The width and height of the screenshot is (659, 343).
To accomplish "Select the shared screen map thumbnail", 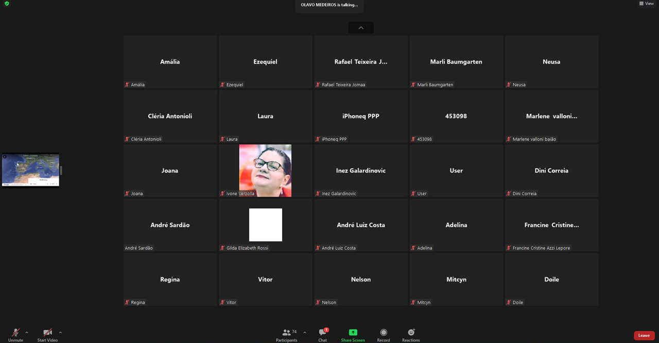I will click(30, 170).
